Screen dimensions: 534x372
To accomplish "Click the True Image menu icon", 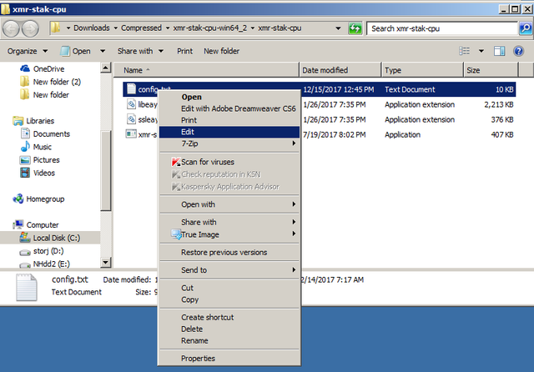I will [x=176, y=234].
